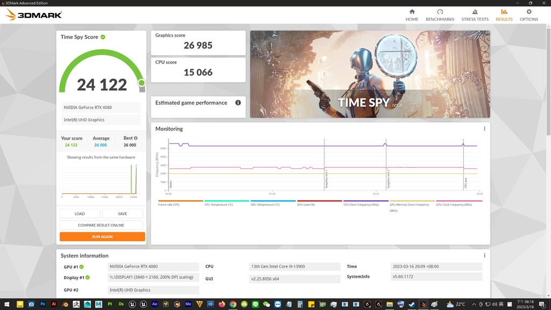
Task: Toggle the GPU Temperature legend series
Action: pyautogui.click(x=273, y=203)
